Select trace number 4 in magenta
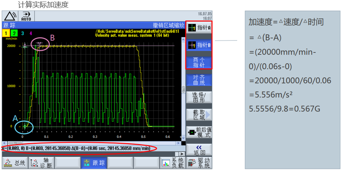 pyautogui.click(x=31, y=33)
